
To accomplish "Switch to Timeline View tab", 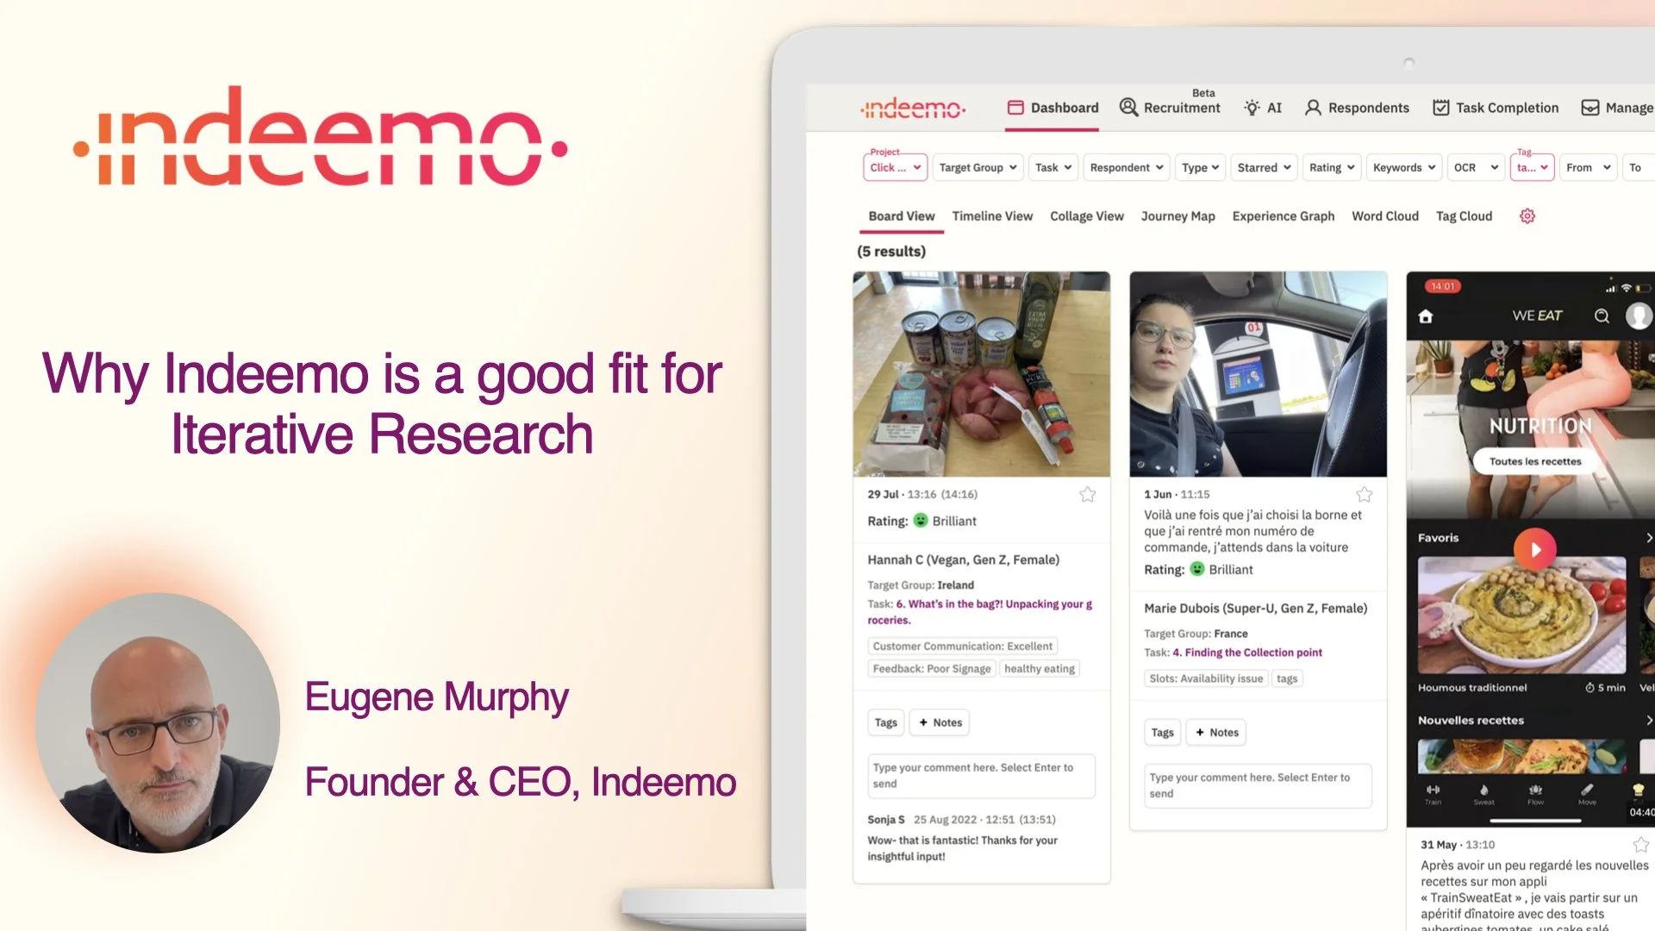I will (x=991, y=216).
